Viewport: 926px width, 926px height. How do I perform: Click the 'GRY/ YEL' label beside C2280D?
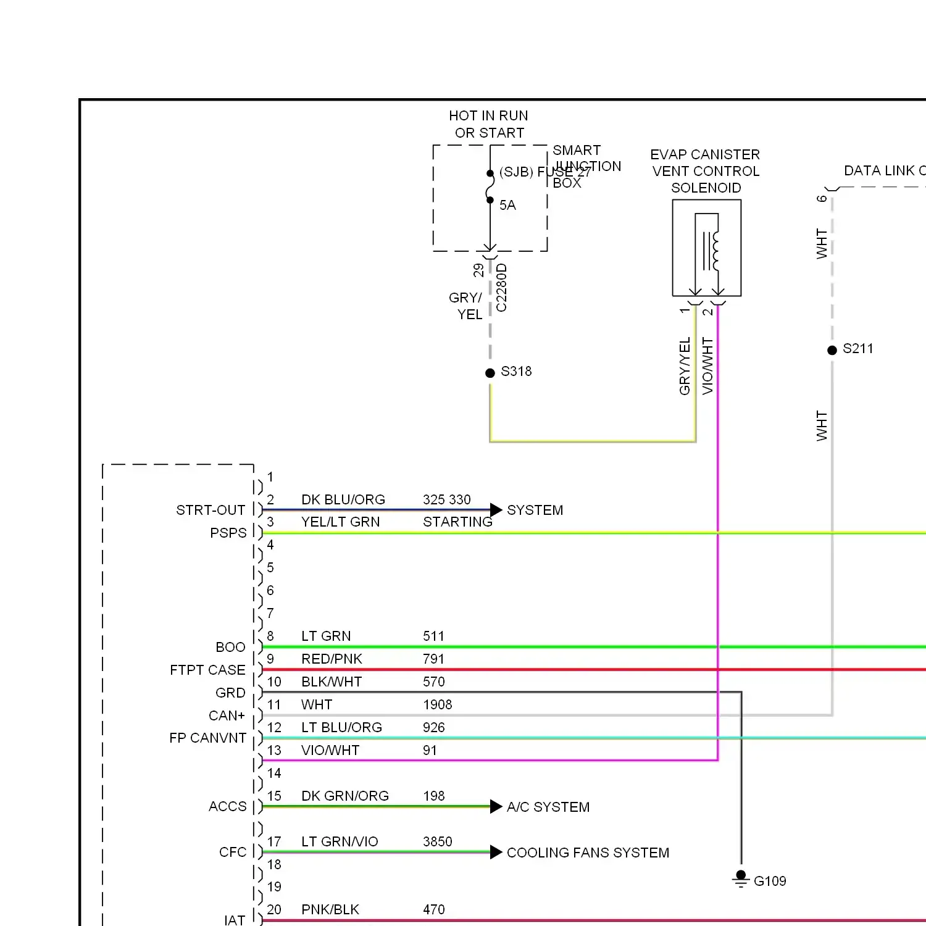click(466, 306)
